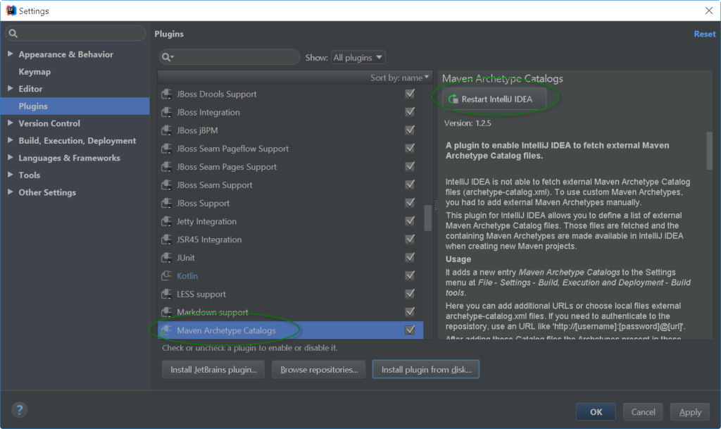Select the LESS support plugin row
Viewport: 721px width, 429px height.
click(291, 294)
